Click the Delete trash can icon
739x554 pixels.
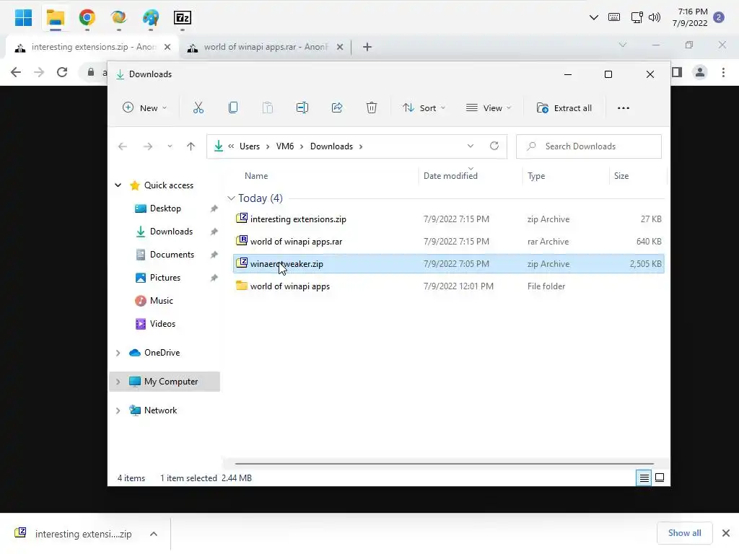click(x=372, y=108)
